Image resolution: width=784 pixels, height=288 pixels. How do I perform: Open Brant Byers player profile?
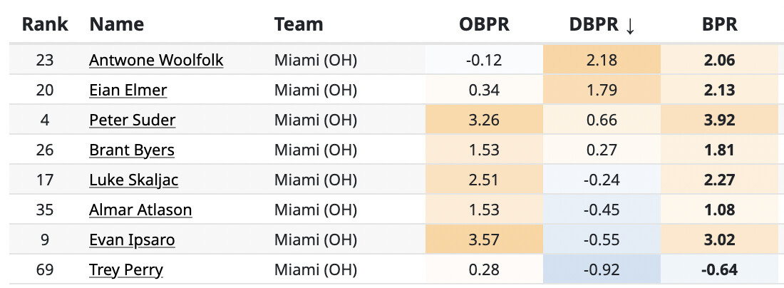click(x=131, y=150)
